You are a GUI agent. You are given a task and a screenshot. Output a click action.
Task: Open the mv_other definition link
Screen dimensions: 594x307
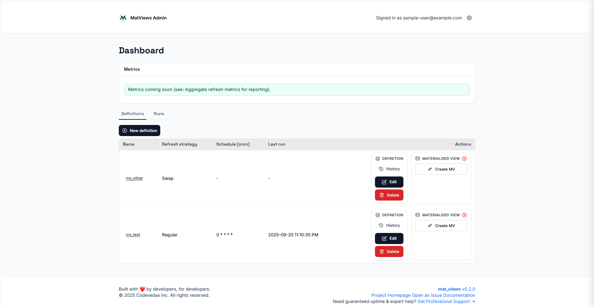click(x=134, y=178)
